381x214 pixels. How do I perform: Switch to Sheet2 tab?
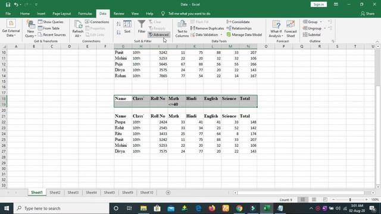pos(55,193)
